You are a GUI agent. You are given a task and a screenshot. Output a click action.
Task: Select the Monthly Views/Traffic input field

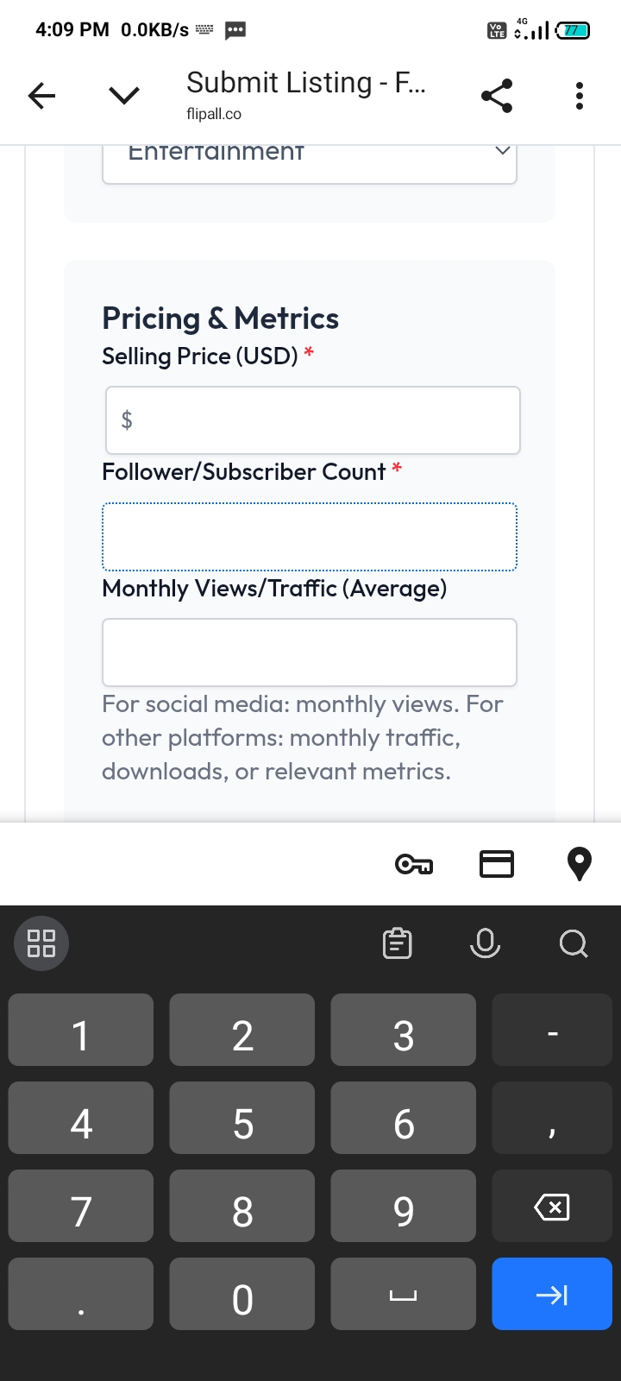(309, 653)
